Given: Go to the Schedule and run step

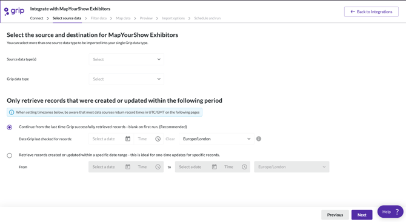Looking at the screenshot, I should pos(207,18).
